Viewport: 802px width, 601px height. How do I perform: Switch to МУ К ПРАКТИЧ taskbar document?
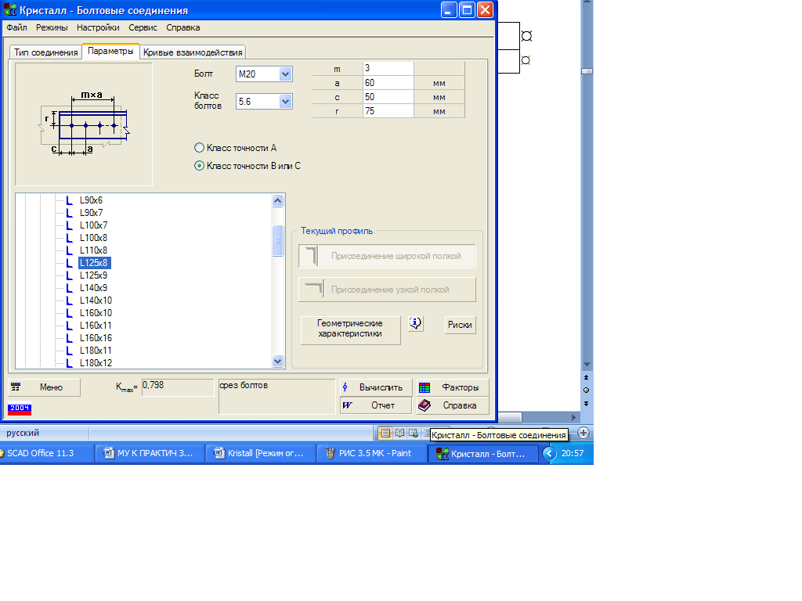coord(150,453)
